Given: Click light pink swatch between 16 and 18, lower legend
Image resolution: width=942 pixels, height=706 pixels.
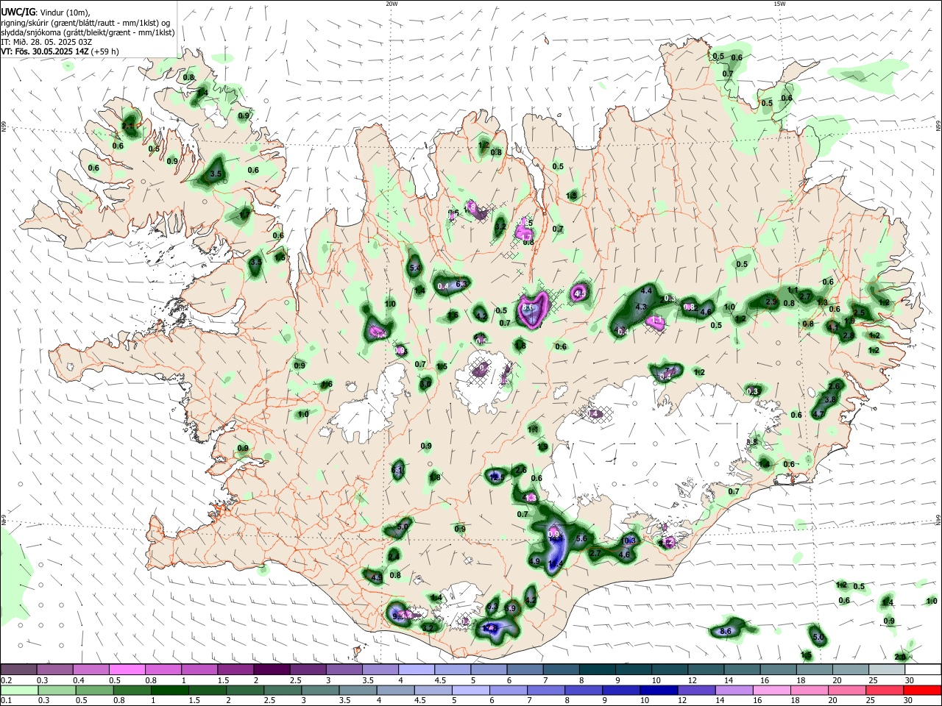Looking at the screenshot, I should coord(771,690).
